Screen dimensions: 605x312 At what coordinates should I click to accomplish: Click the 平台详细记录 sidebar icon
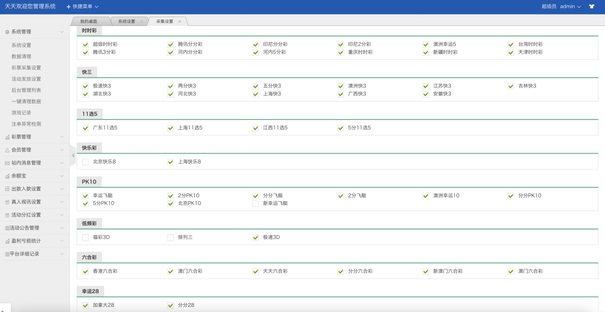[x=7, y=254]
